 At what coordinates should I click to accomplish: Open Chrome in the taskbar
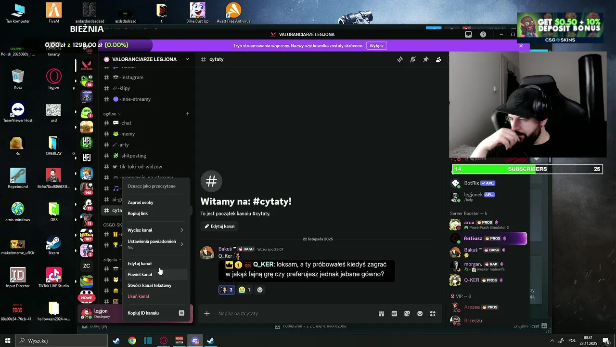click(x=132, y=341)
